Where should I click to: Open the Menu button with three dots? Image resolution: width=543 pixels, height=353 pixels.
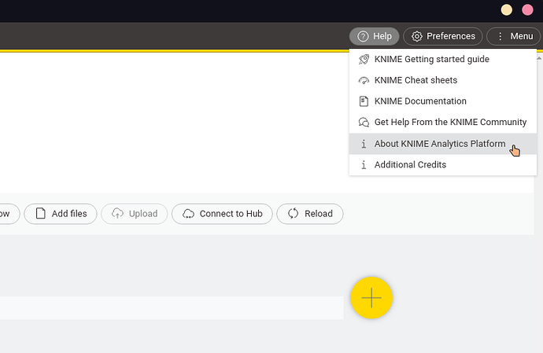514,36
